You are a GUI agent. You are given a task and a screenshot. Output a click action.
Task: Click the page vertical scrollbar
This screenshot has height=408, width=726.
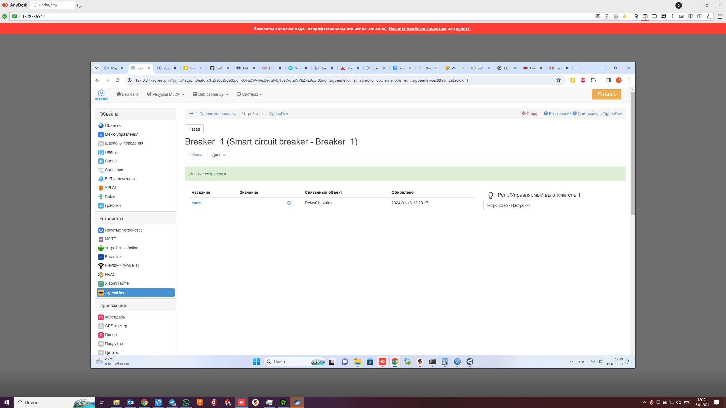633,153
